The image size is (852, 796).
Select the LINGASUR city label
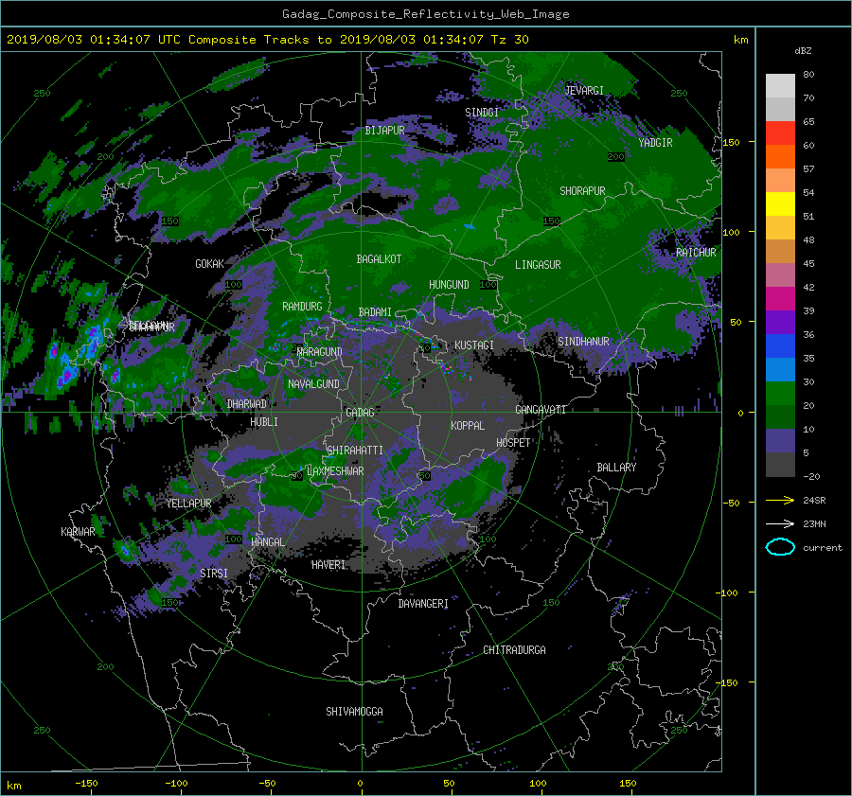538,265
